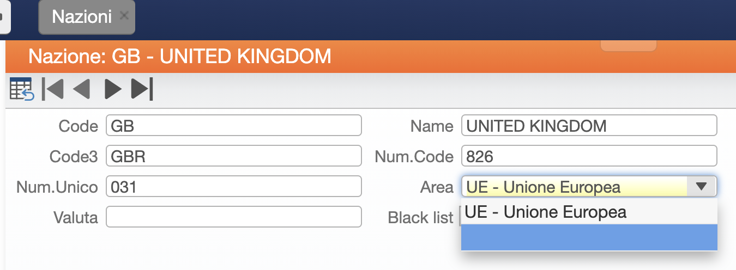The width and height of the screenshot is (736, 270).
Task: Go to the previous record
Action: (81, 89)
